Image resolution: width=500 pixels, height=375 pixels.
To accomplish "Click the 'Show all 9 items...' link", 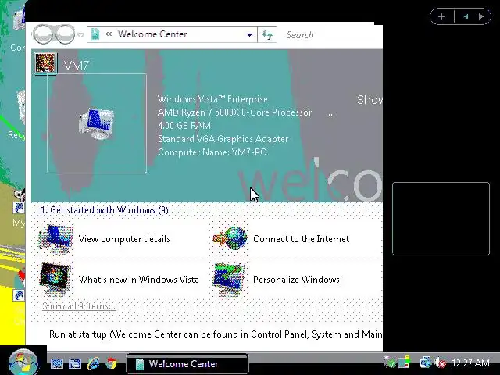I will tap(79, 306).
